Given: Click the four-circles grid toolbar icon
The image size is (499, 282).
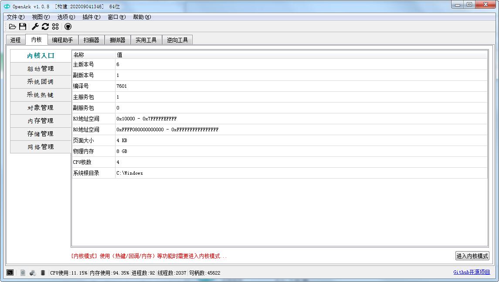Looking at the screenshot, I should [55, 27].
